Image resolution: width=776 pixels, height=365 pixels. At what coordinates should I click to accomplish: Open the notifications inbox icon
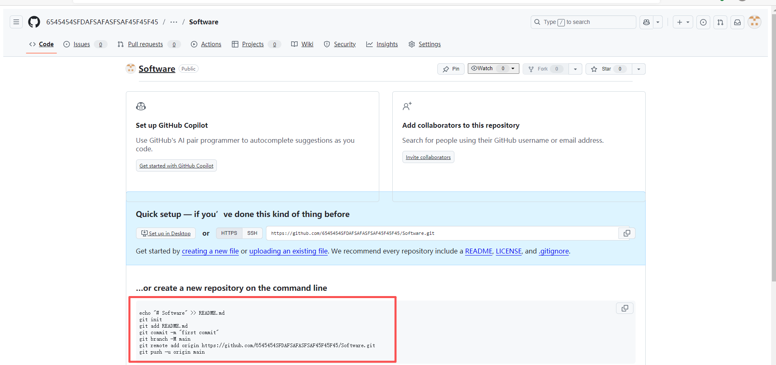click(x=737, y=22)
